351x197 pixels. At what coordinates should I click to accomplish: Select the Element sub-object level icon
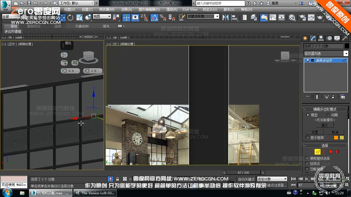[x=337, y=152]
